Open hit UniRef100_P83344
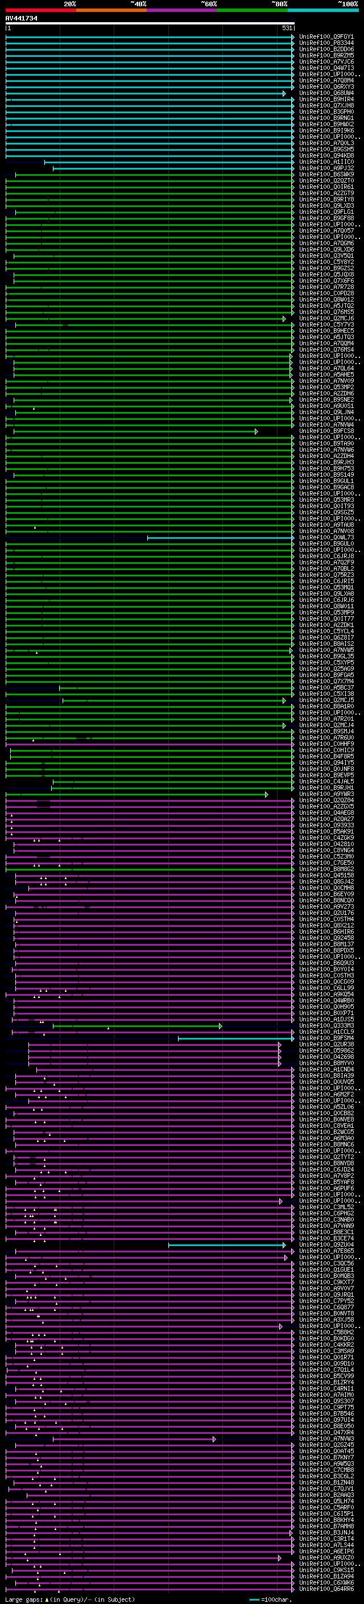Viewport: 364px width, 1604px height. point(326,43)
